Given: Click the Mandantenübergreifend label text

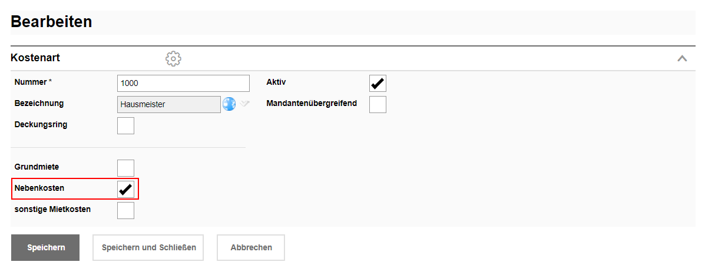Looking at the screenshot, I should (312, 103).
